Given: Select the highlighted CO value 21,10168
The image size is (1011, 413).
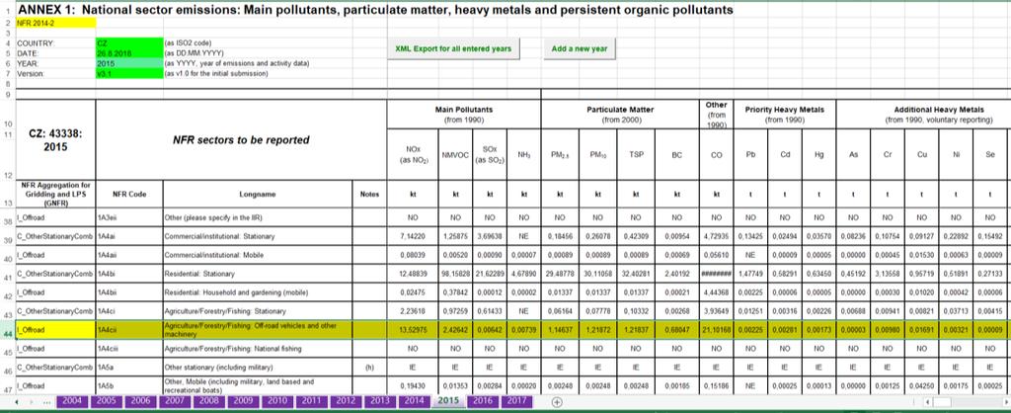Looking at the screenshot, I should (x=717, y=330).
